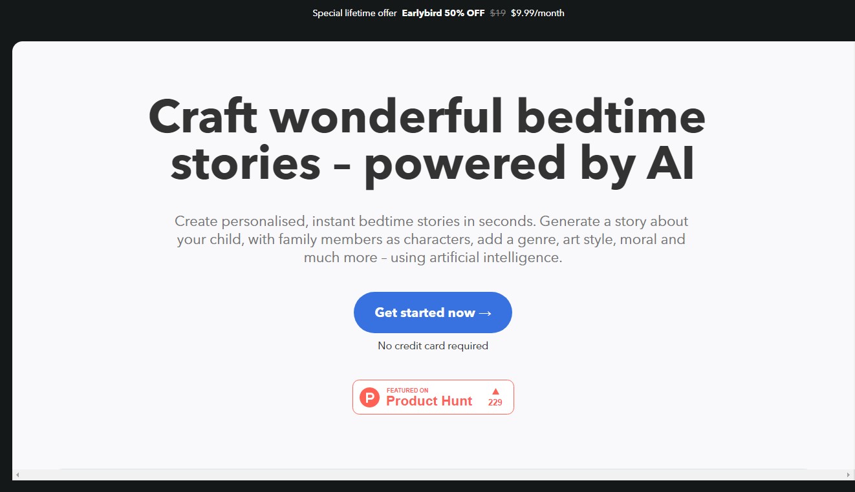Click the arrow inside Get started button

click(485, 313)
